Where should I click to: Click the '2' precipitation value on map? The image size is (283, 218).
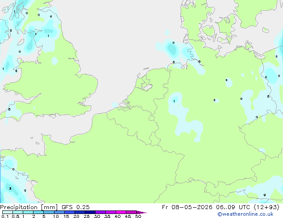click(10, 189)
